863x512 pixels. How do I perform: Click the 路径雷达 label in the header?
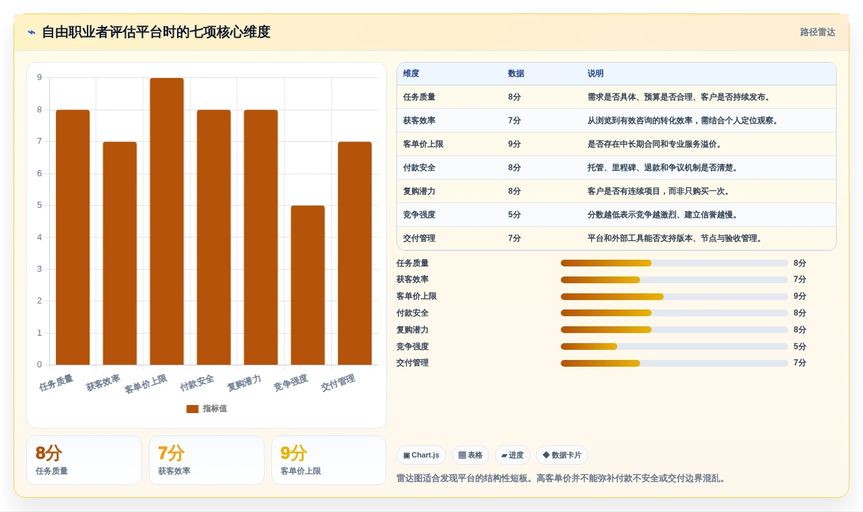(x=817, y=32)
